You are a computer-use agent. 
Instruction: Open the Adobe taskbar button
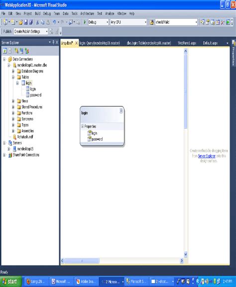point(86,282)
